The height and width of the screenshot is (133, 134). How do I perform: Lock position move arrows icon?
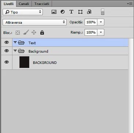pos(34,33)
